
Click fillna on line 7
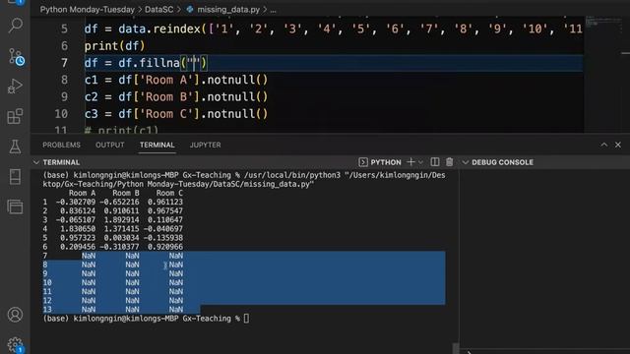159,63
